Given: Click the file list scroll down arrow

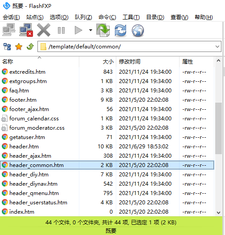Looking at the screenshot, I should [x=218, y=212].
